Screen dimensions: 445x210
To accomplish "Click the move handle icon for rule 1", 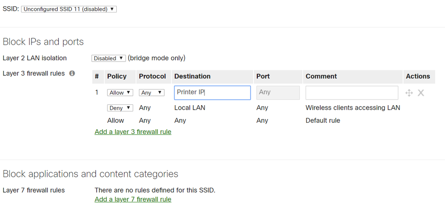I will pyautogui.click(x=409, y=93).
